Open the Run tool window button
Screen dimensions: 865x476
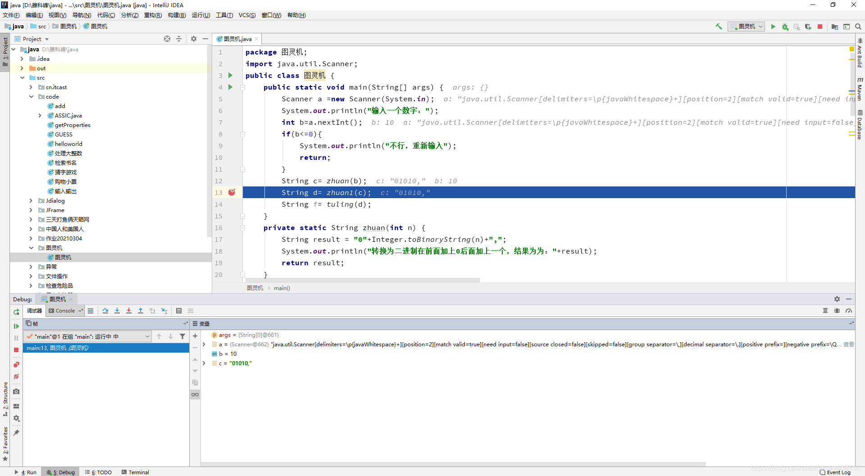pos(26,472)
